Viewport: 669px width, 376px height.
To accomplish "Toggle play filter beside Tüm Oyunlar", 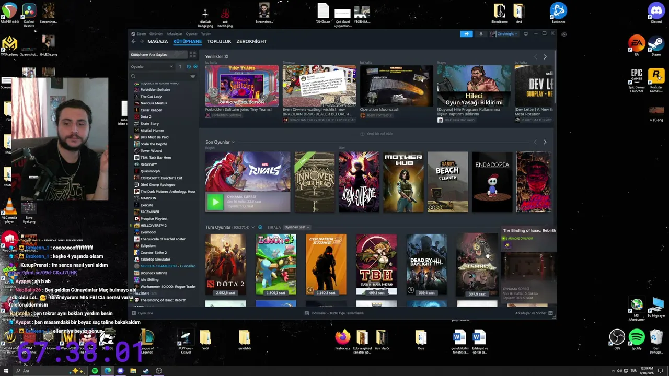I will coord(260,227).
